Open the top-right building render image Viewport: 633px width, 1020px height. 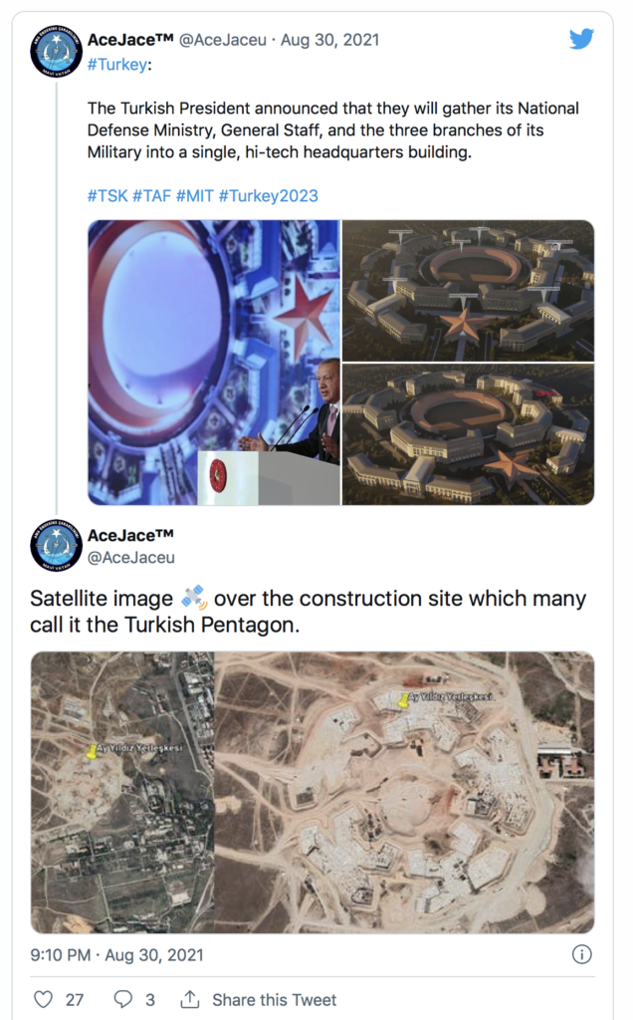(x=468, y=290)
